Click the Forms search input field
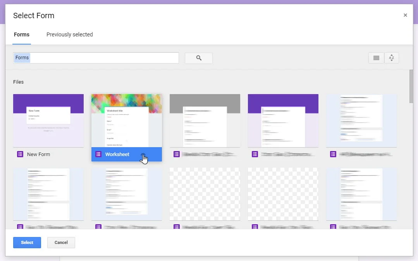Viewport: 418px width, 261px height. 96,58
